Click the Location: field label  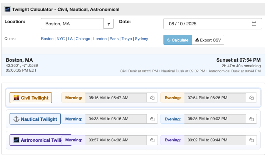tap(15, 22)
